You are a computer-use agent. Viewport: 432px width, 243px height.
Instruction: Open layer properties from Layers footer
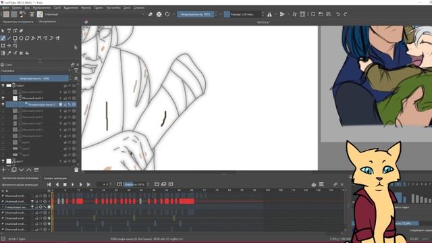point(36,170)
